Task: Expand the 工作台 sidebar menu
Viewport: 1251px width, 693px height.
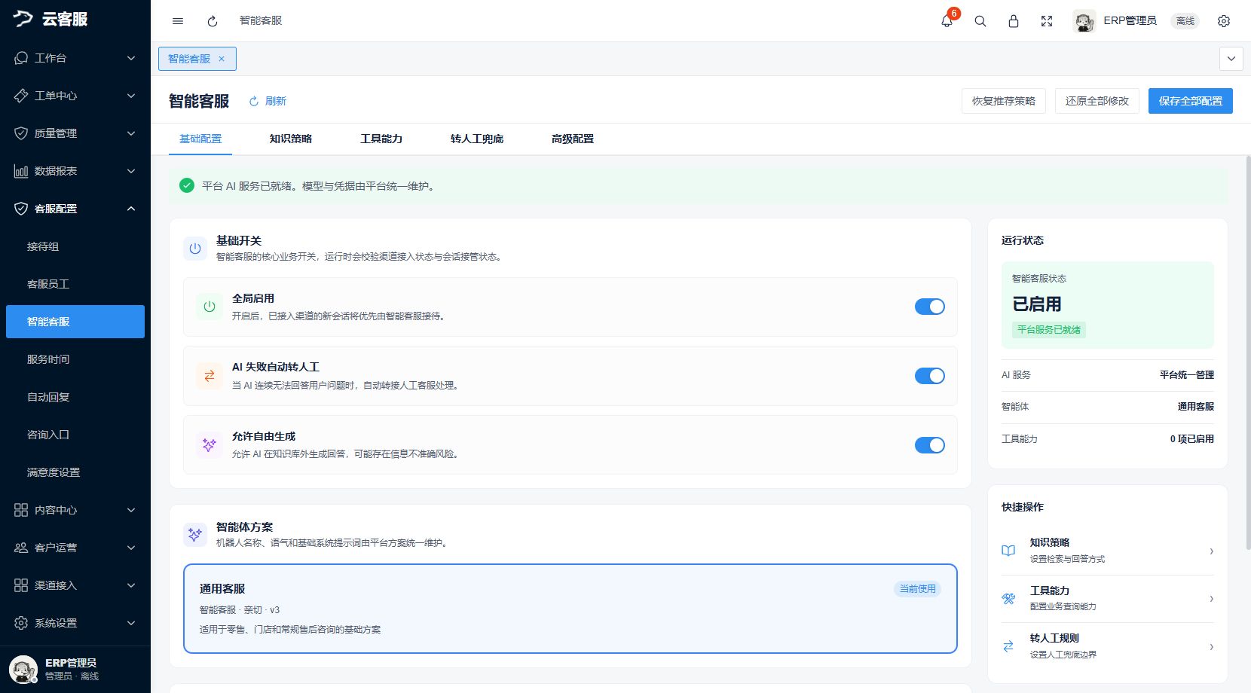Action: point(75,58)
